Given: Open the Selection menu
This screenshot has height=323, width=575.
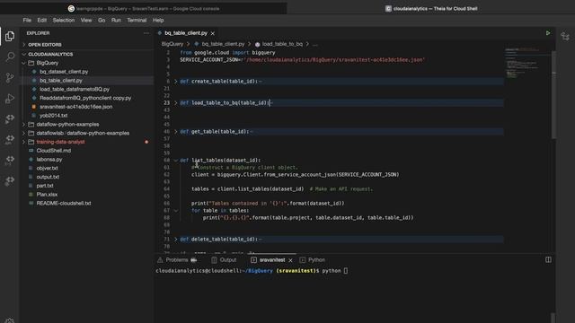Looking at the screenshot, I should pos(64,20).
